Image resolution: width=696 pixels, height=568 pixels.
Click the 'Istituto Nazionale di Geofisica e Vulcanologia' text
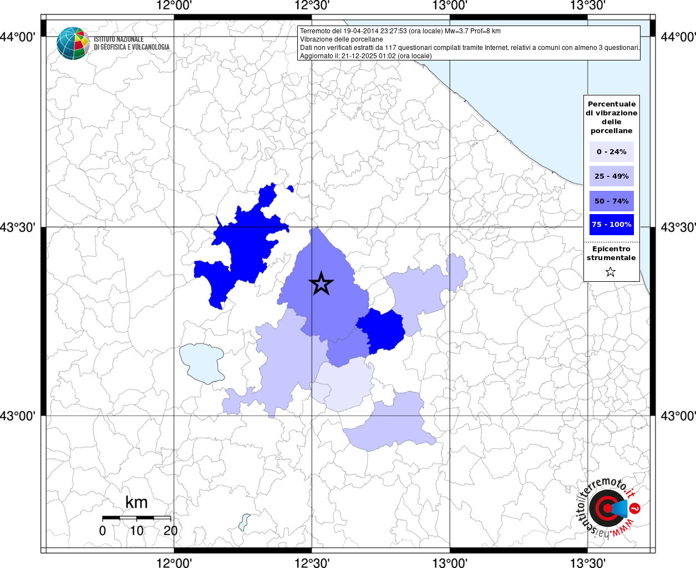132,43
